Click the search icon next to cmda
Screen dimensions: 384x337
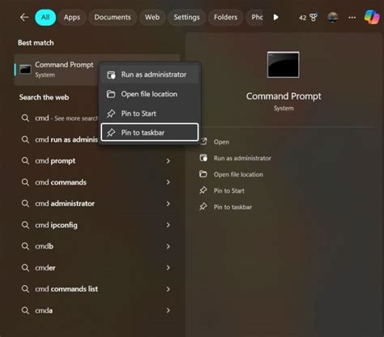25,310
